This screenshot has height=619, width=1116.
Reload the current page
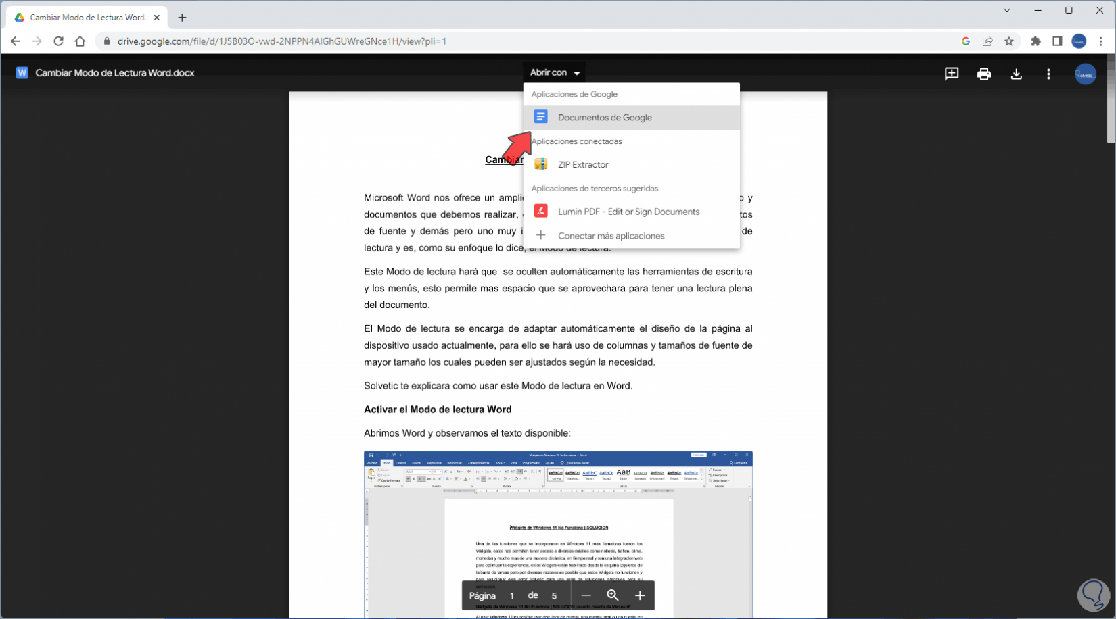[59, 41]
